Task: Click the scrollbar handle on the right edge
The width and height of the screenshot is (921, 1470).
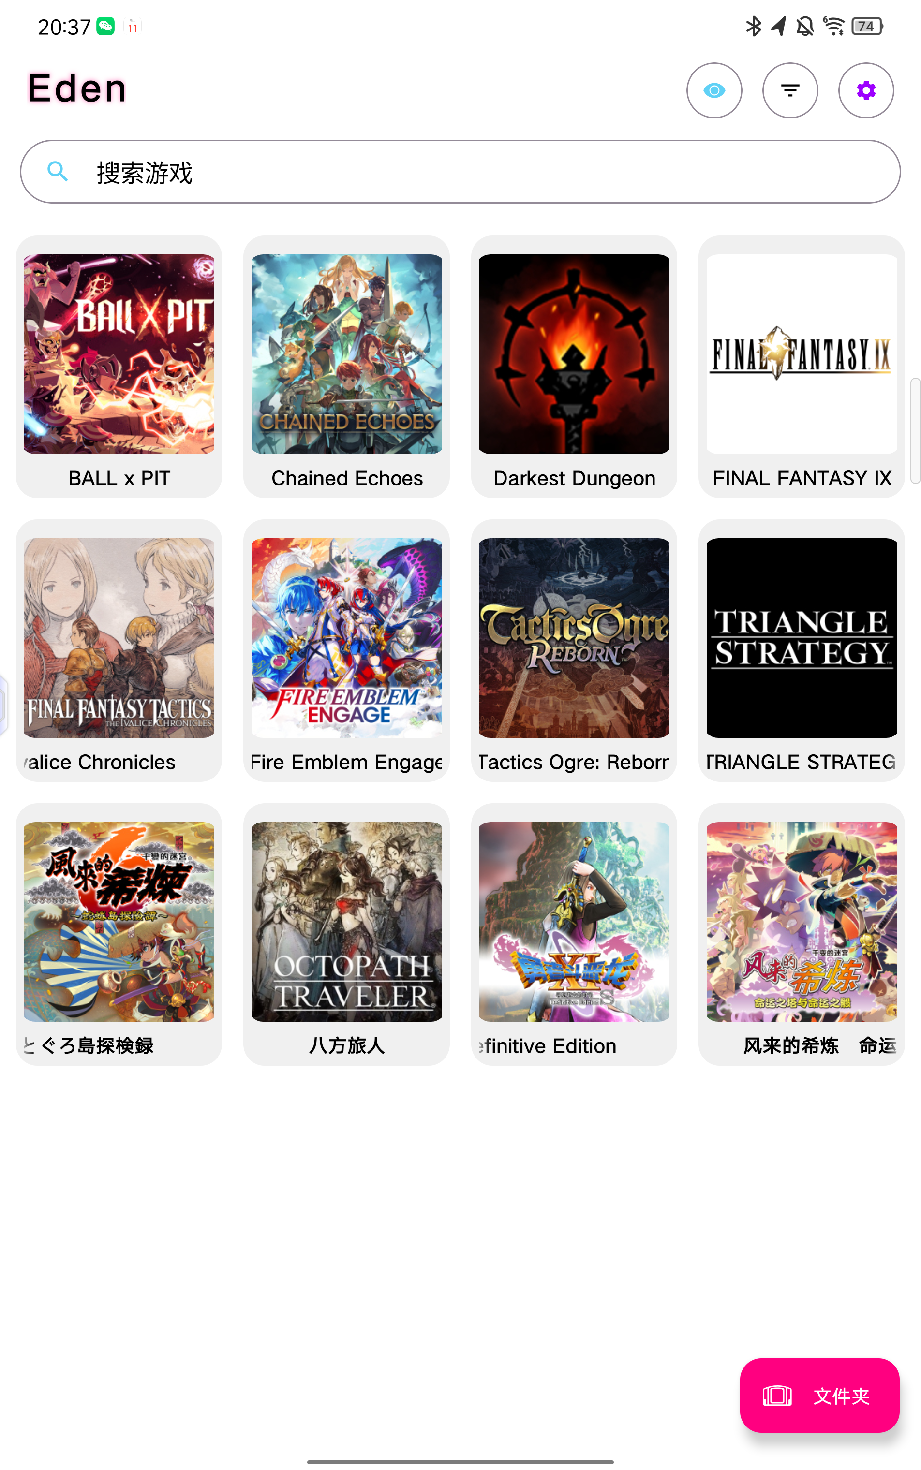Action: point(915,430)
